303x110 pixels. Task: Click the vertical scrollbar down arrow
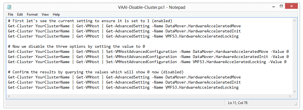coord(294,91)
